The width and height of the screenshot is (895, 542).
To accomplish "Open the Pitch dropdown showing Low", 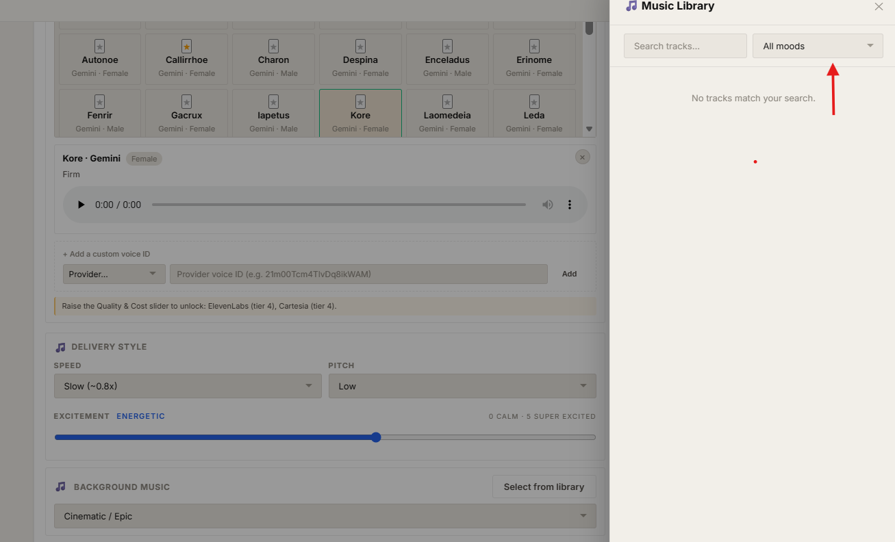I will point(462,386).
